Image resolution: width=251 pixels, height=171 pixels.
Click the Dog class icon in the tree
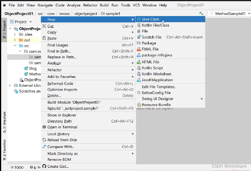click(x=26, y=68)
